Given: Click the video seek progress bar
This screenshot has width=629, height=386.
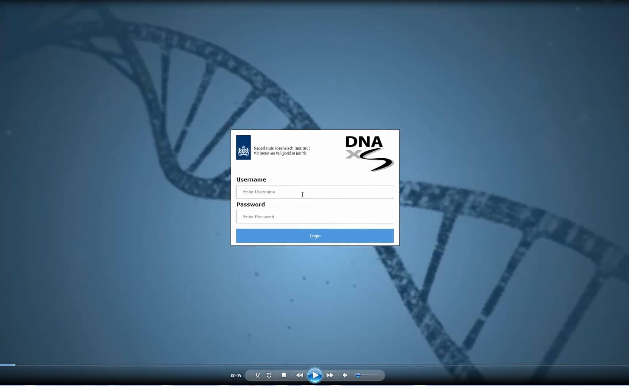Looking at the screenshot, I should (x=314, y=364).
